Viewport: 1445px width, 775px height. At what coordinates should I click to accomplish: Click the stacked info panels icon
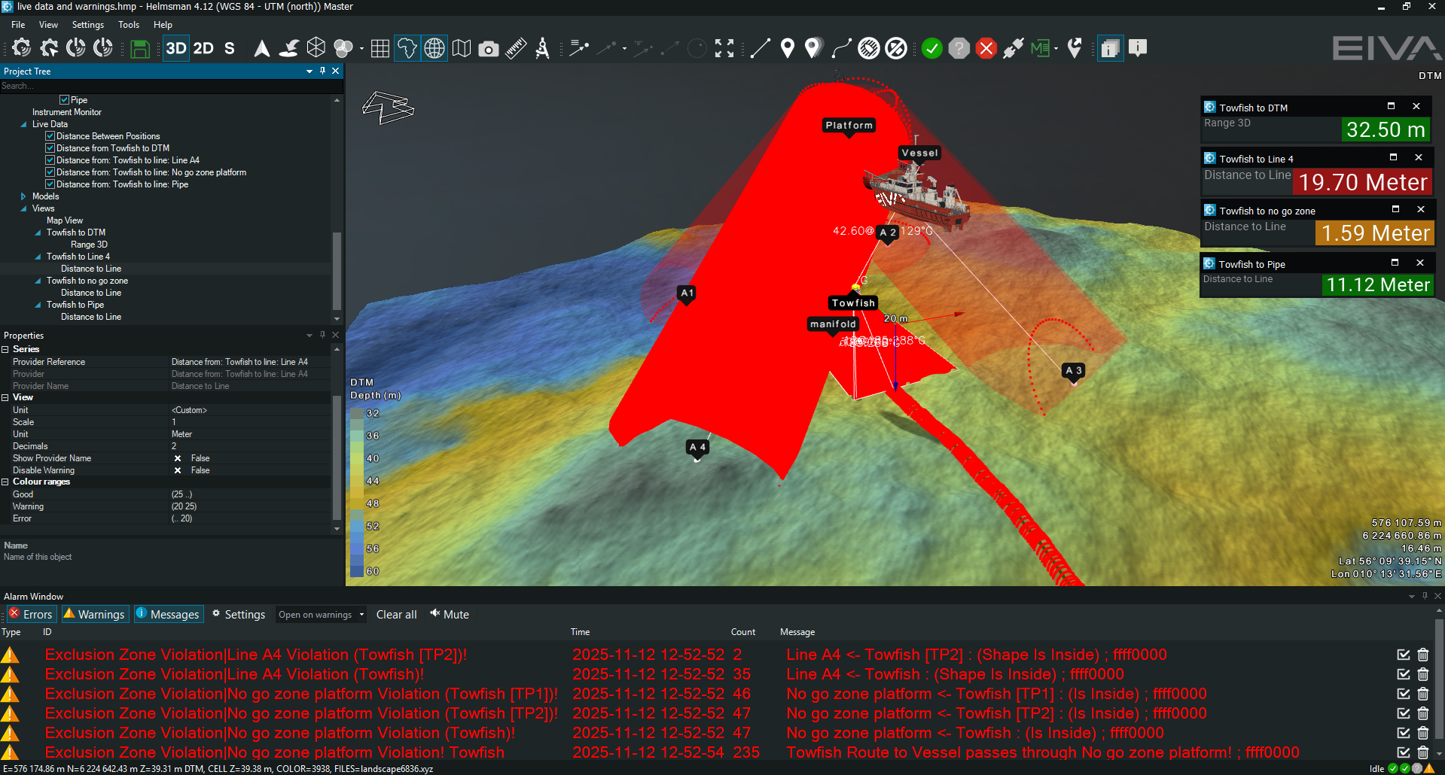[x=1110, y=49]
